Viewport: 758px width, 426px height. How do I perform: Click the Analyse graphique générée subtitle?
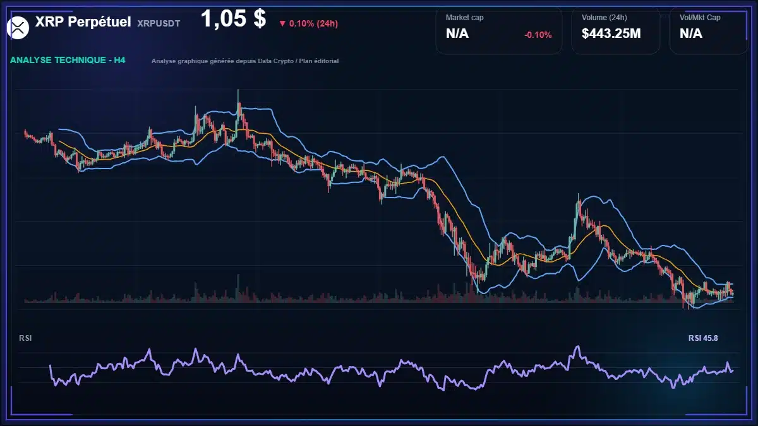tap(245, 61)
